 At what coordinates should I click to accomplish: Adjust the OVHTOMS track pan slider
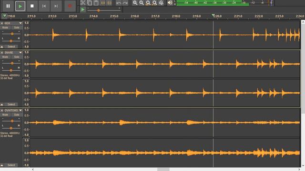[11, 128]
